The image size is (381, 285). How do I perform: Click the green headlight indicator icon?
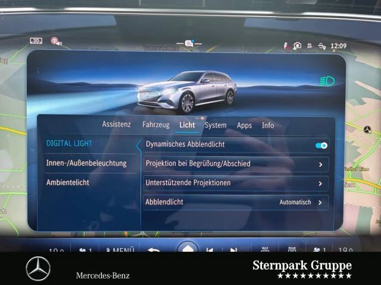[327, 81]
